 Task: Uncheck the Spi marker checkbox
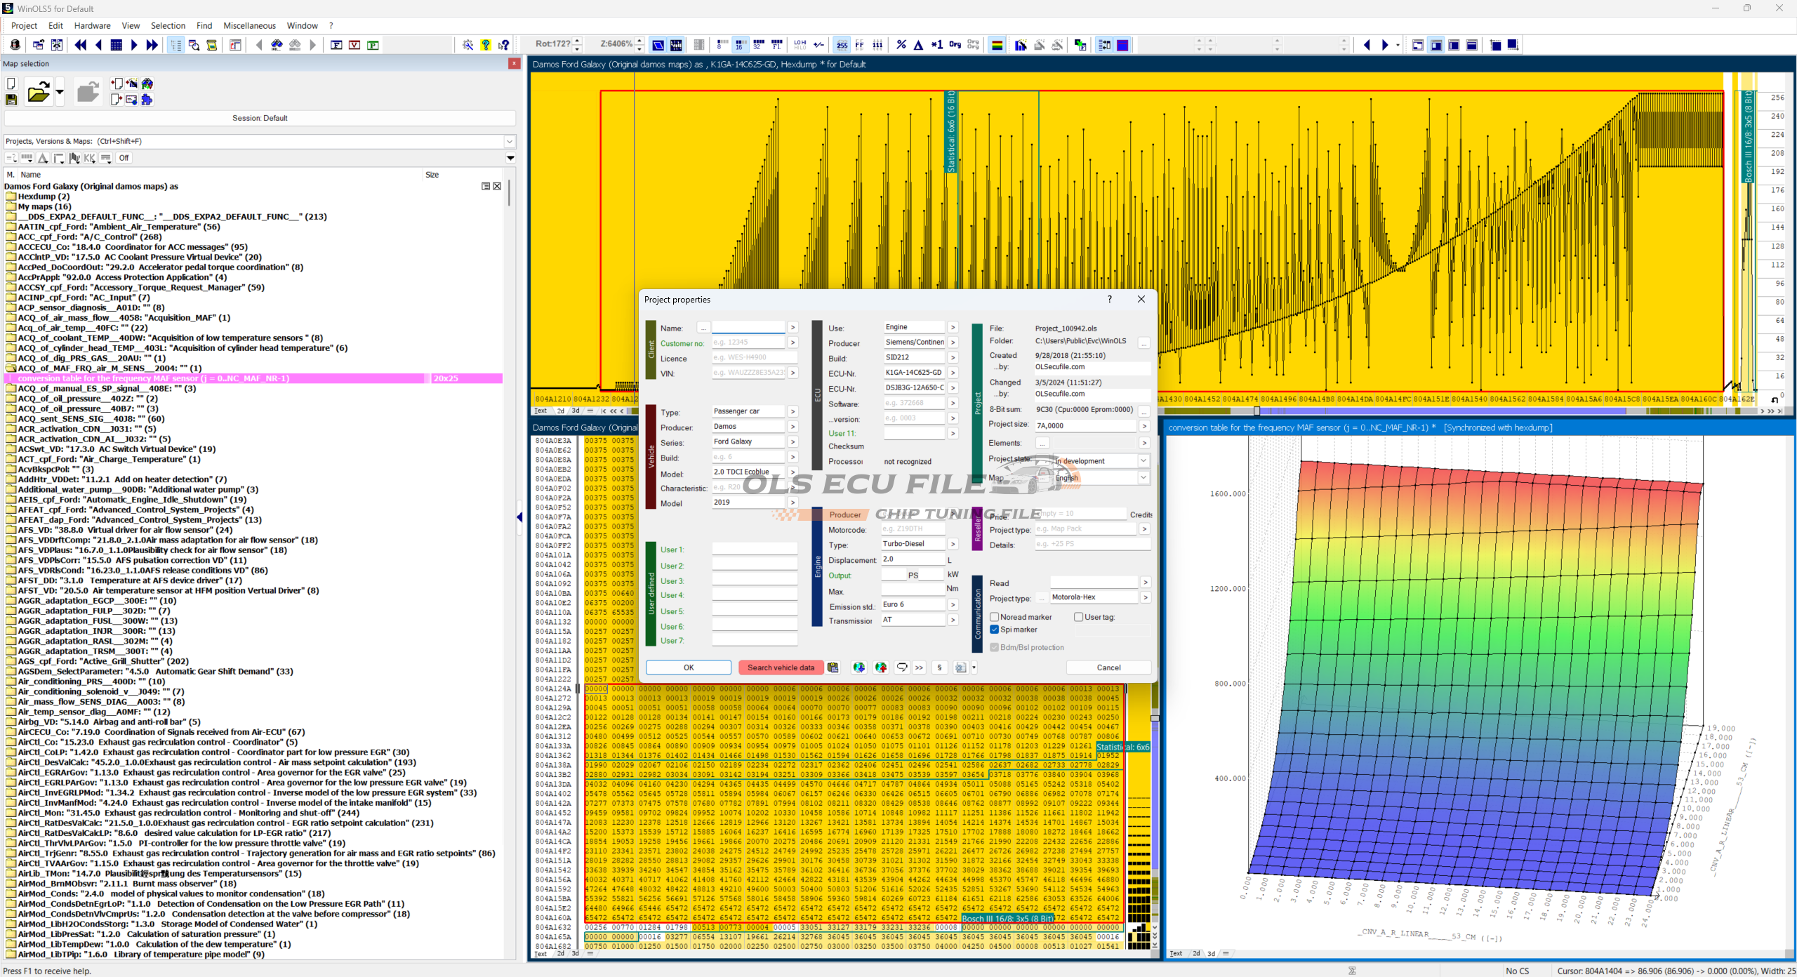tap(994, 630)
